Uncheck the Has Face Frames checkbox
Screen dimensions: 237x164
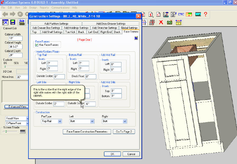click(36, 45)
